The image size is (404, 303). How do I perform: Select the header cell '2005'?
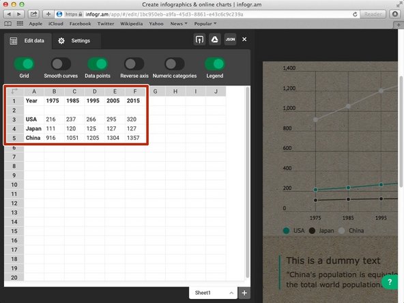pos(115,101)
